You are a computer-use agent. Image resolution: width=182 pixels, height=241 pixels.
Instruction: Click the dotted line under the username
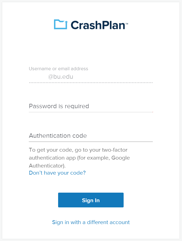(91, 83)
